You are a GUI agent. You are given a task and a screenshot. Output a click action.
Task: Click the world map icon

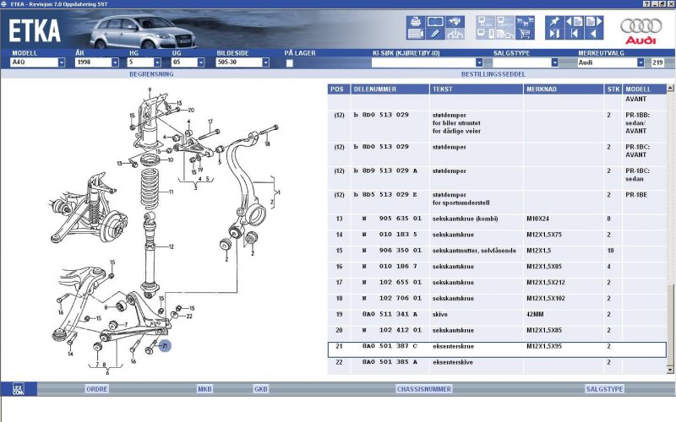coord(456,21)
